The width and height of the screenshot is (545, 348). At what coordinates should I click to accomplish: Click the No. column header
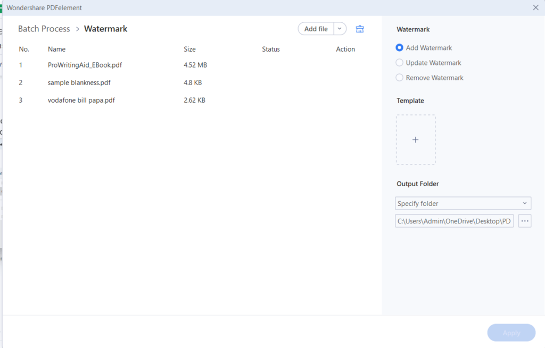click(24, 49)
